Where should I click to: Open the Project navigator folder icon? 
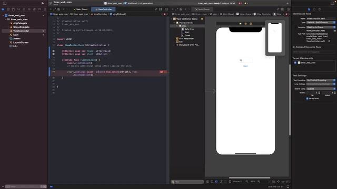coord(3,9)
